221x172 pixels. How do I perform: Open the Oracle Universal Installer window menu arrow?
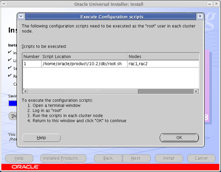click(4, 4)
